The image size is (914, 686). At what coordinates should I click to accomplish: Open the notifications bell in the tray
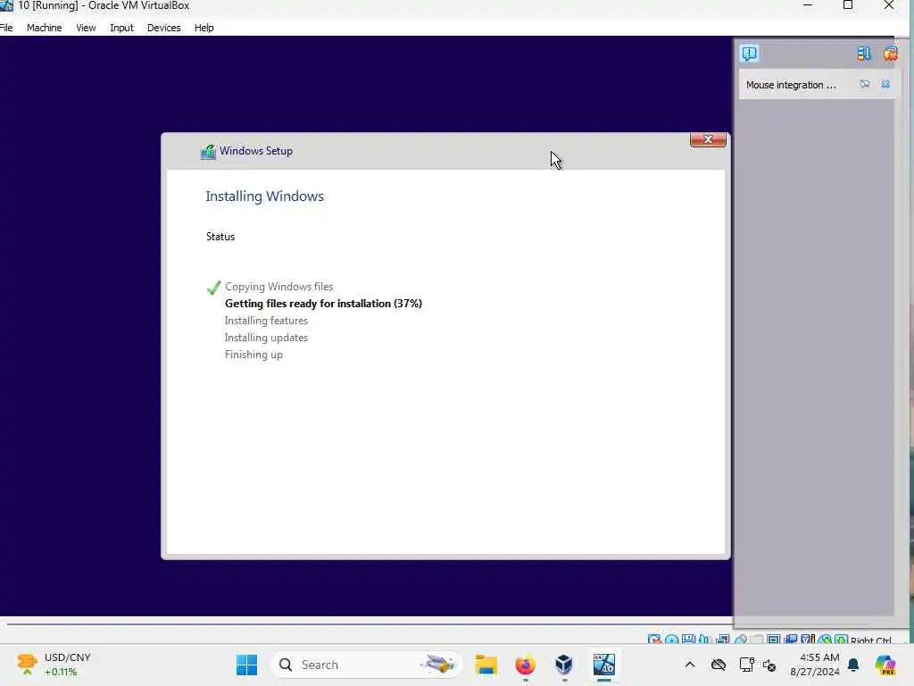coord(853,665)
